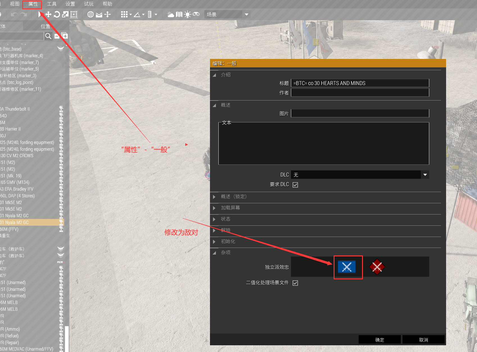
Task: Open the weather settings icon
Action: [x=170, y=14]
